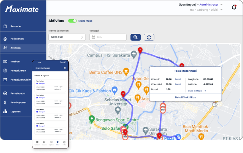243x153 pixels.
Task: Tap Perjalanan tab in phone navbar
Action: pyautogui.click(x=51, y=143)
